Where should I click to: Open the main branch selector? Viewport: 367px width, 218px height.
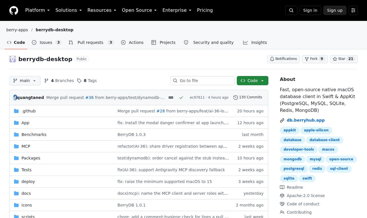pyautogui.click(x=25, y=81)
